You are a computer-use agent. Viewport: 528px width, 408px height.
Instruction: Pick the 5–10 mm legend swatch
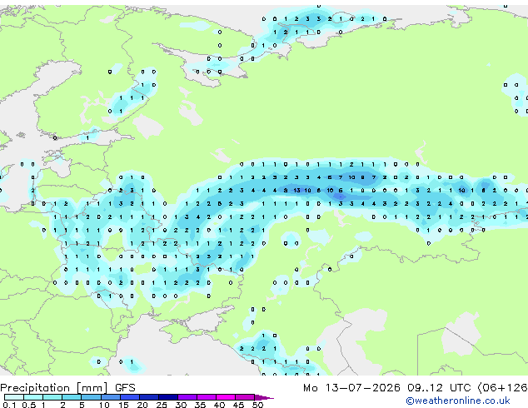point(91,397)
